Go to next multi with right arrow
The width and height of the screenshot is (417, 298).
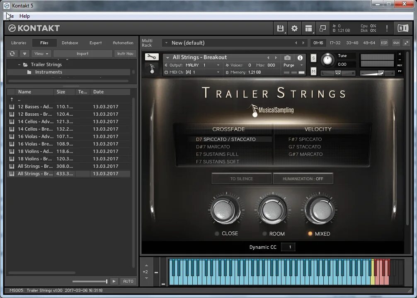coord(303,43)
